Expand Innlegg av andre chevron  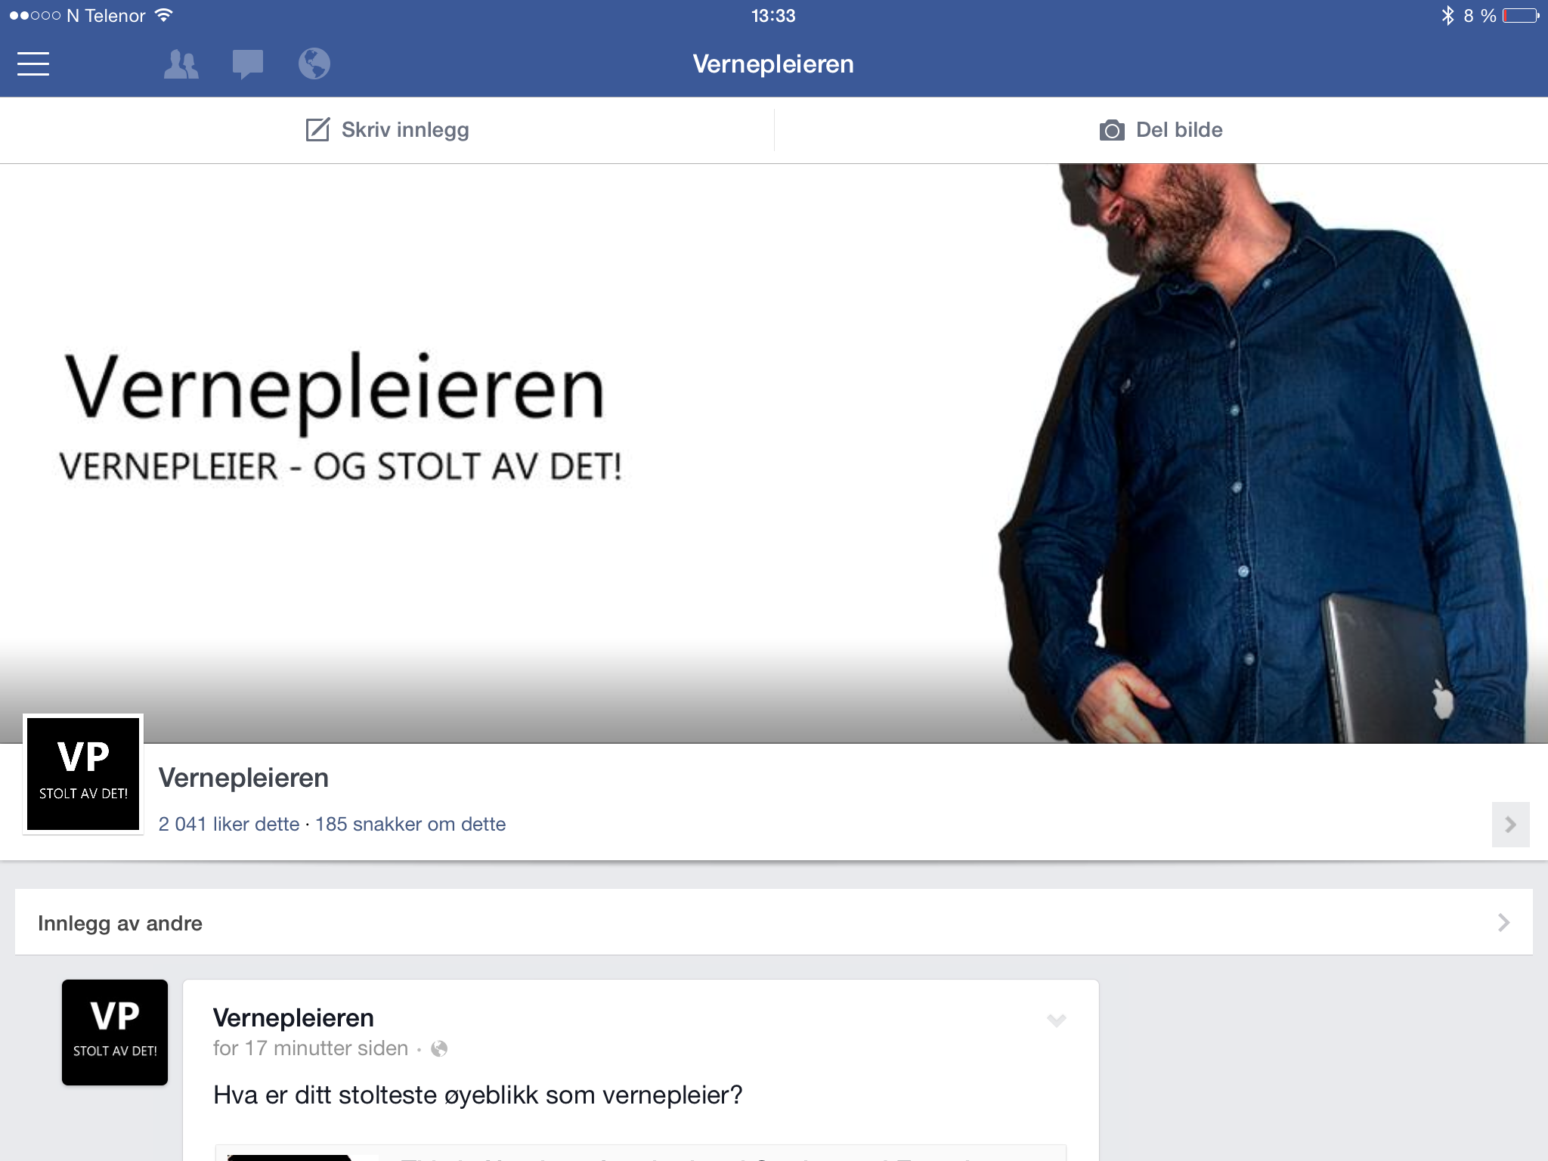click(1503, 922)
